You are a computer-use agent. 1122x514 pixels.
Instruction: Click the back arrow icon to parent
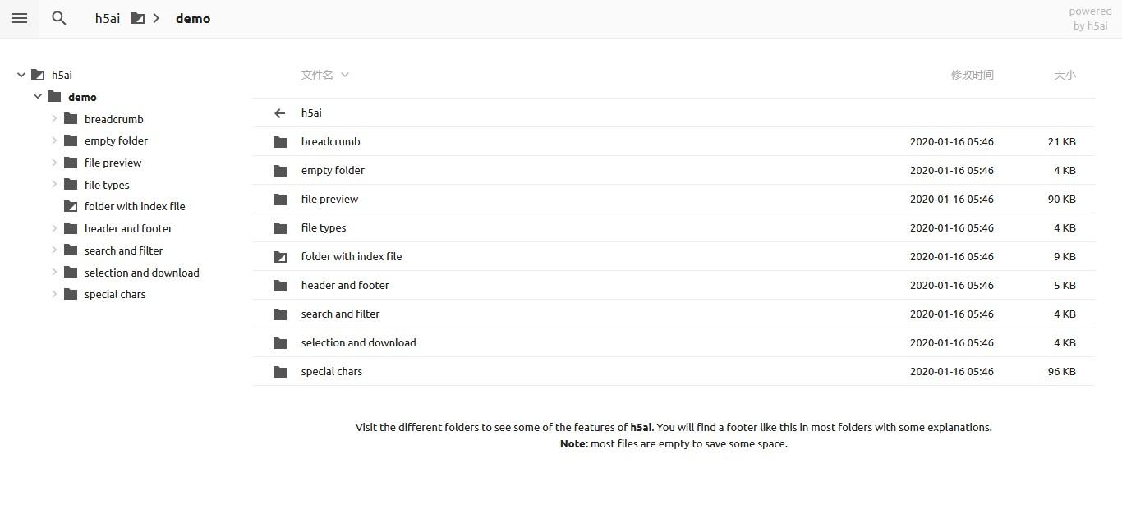[x=280, y=113]
